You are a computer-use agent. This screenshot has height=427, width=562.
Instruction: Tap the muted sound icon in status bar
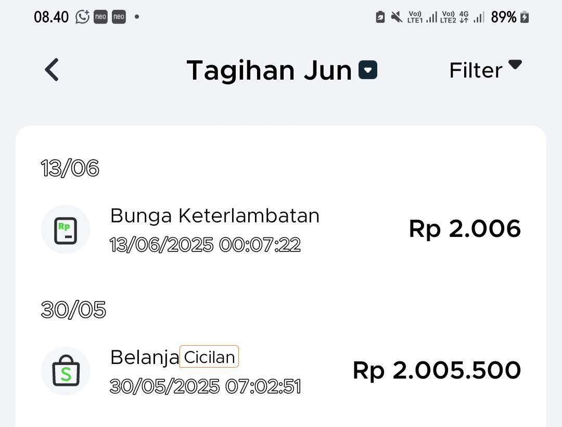coord(397,17)
